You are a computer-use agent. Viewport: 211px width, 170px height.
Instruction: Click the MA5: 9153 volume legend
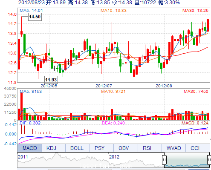[31, 91]
